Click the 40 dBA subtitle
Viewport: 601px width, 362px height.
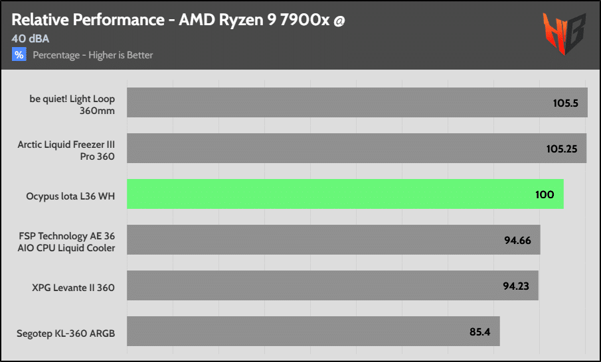pos(31,38)
